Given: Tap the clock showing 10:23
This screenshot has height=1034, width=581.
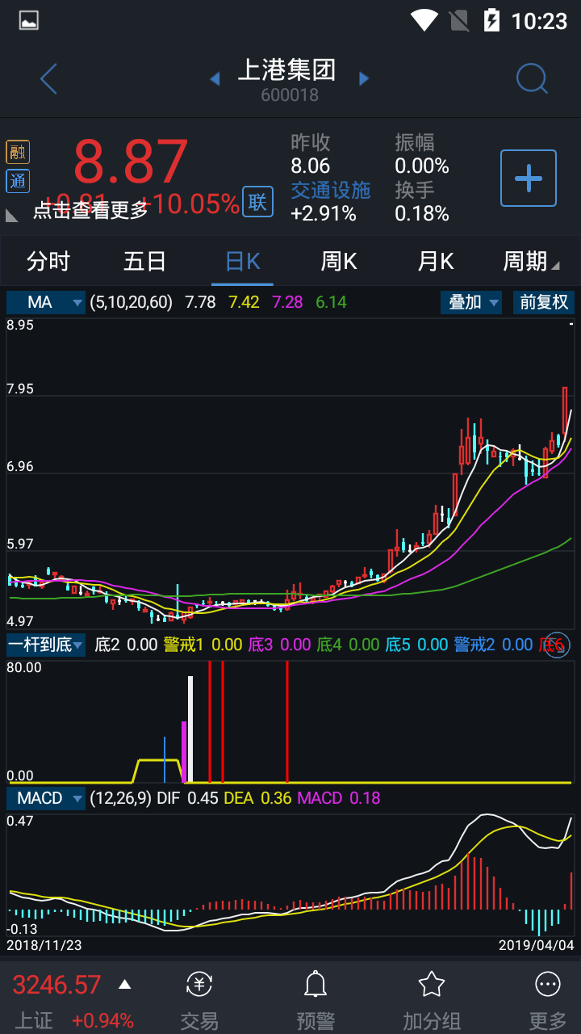Looking at the screenshot, I should (x=539, y=20).
